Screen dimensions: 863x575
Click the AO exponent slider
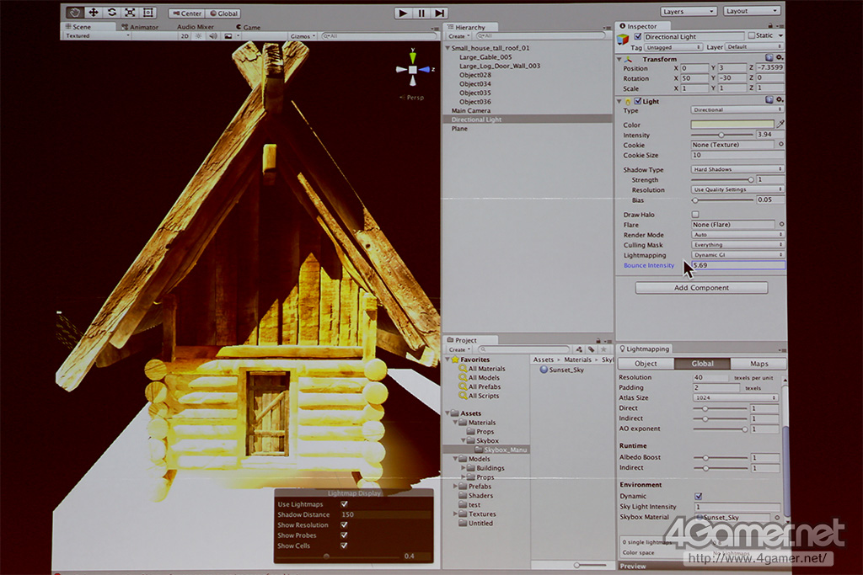point(720,429)
